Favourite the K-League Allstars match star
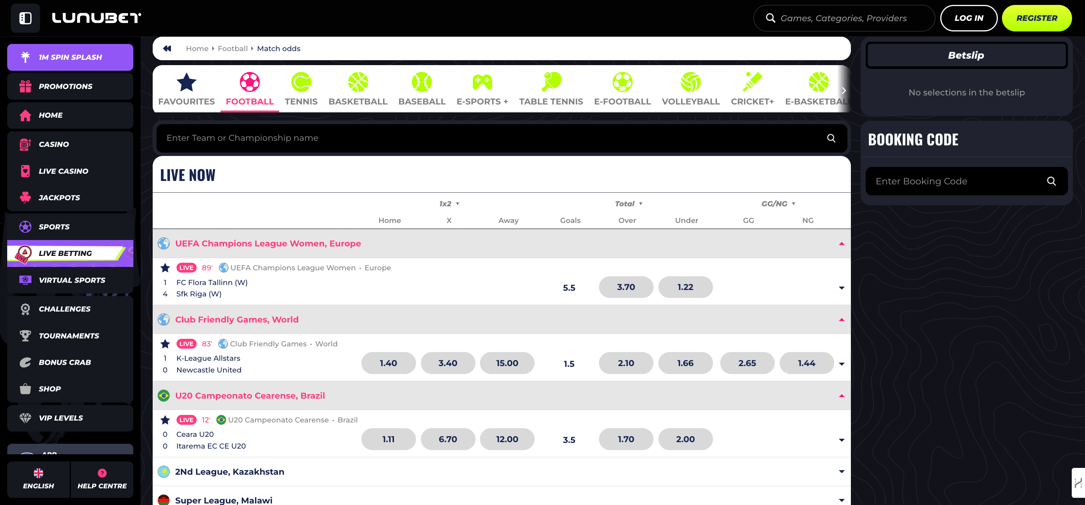The height and width of the screenshot is (505, 1085). tap(165, 344)
